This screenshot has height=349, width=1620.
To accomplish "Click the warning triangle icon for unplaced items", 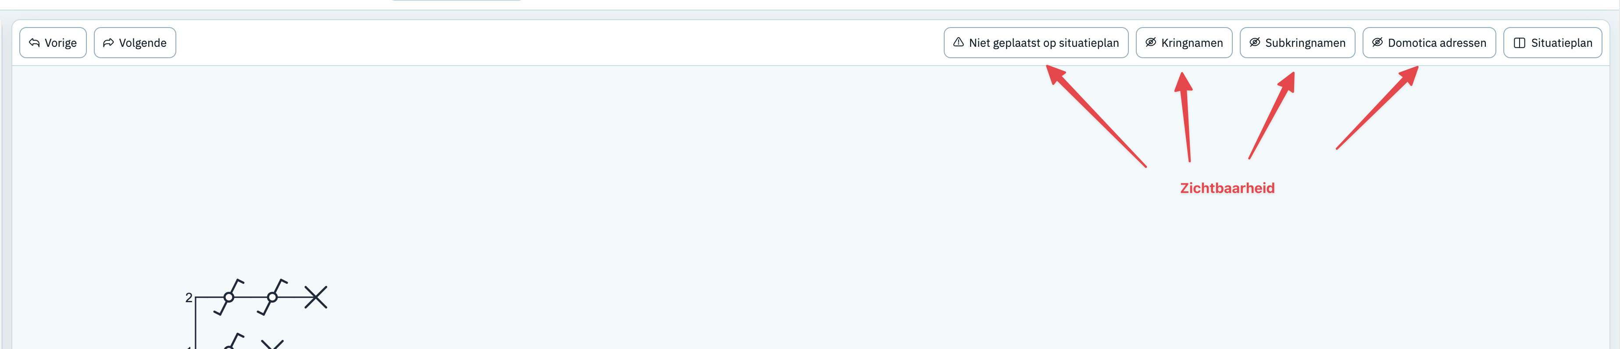I will pyautogui.click(x=958, y=42).
